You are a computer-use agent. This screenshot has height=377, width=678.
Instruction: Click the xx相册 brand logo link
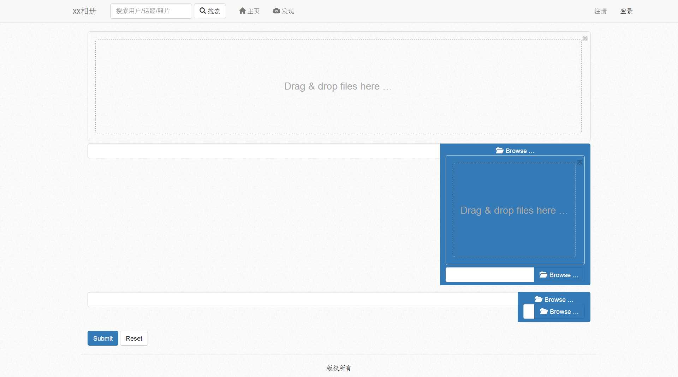(84, 11)
